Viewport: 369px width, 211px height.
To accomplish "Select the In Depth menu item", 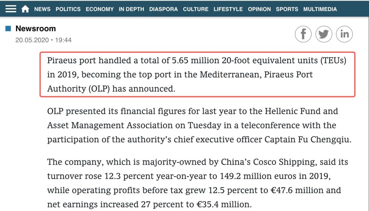I will 131,9.
